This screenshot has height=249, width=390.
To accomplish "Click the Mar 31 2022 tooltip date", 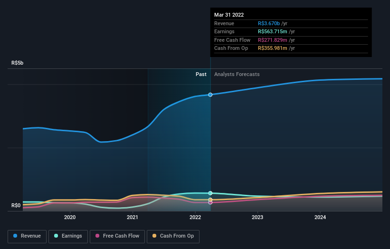I will click(229, 15).
